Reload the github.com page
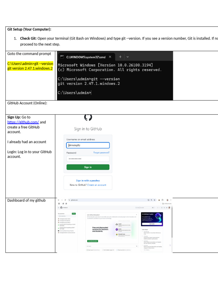This screenshot has width=218, height=291. 65,200
